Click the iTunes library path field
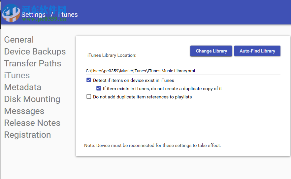This screenshot has height=179, width=291. 183,71
